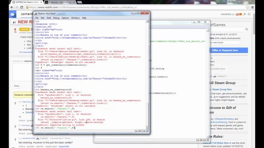This screenshot has width=264, height=148.
Task: Focus the reddit sidebar search field
Action: pyautogui.click(x=227, y=29)
